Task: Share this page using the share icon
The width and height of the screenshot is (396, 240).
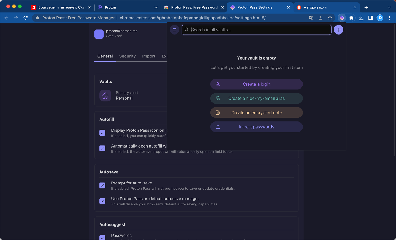Action: pos(320,18)
